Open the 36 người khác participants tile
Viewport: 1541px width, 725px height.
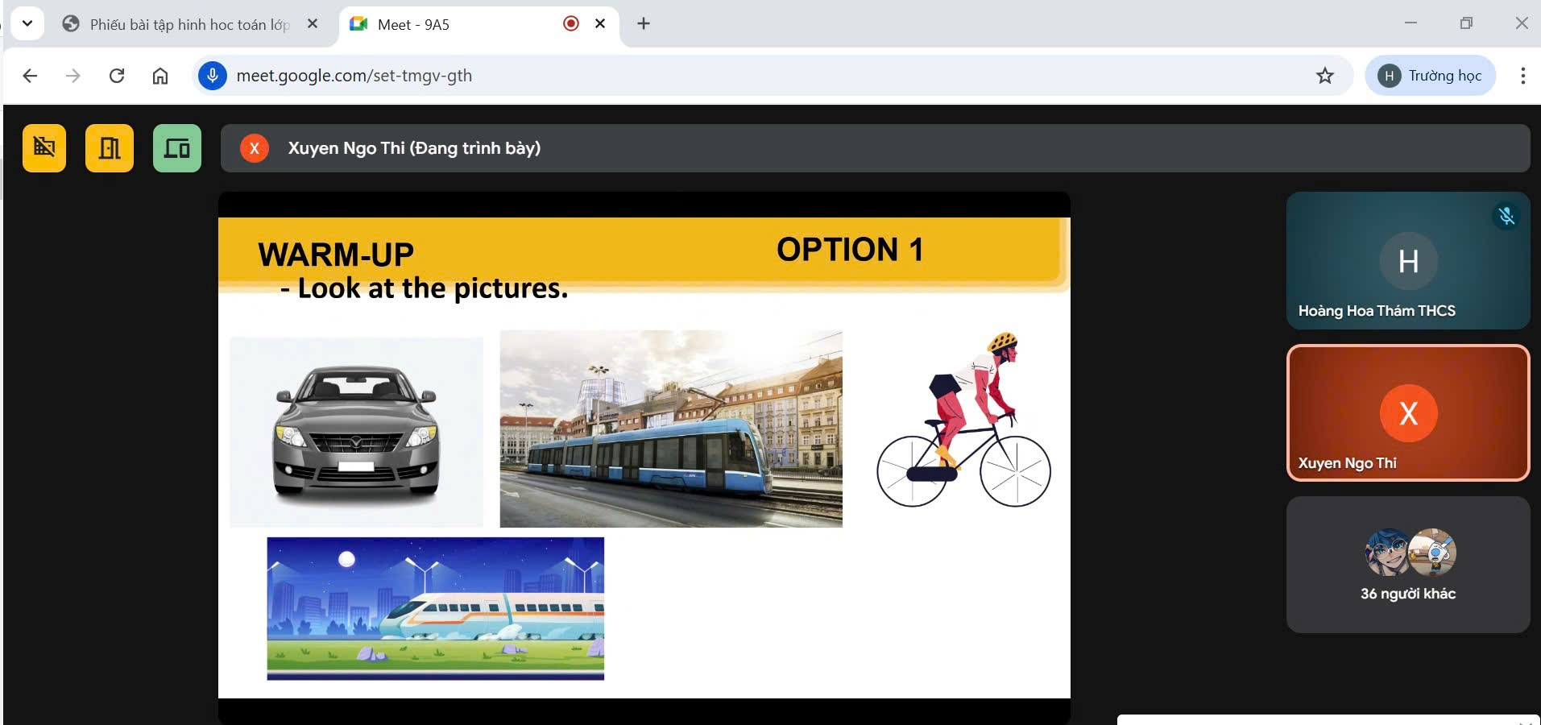[x=1407, y=565]
